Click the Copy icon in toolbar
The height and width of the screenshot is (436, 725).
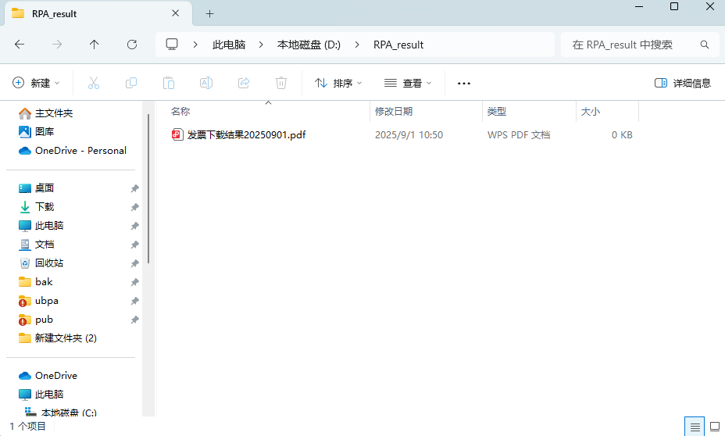(131, 83)
